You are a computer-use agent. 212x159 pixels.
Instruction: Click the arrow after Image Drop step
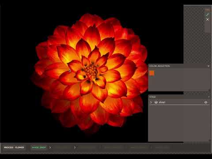50,148
